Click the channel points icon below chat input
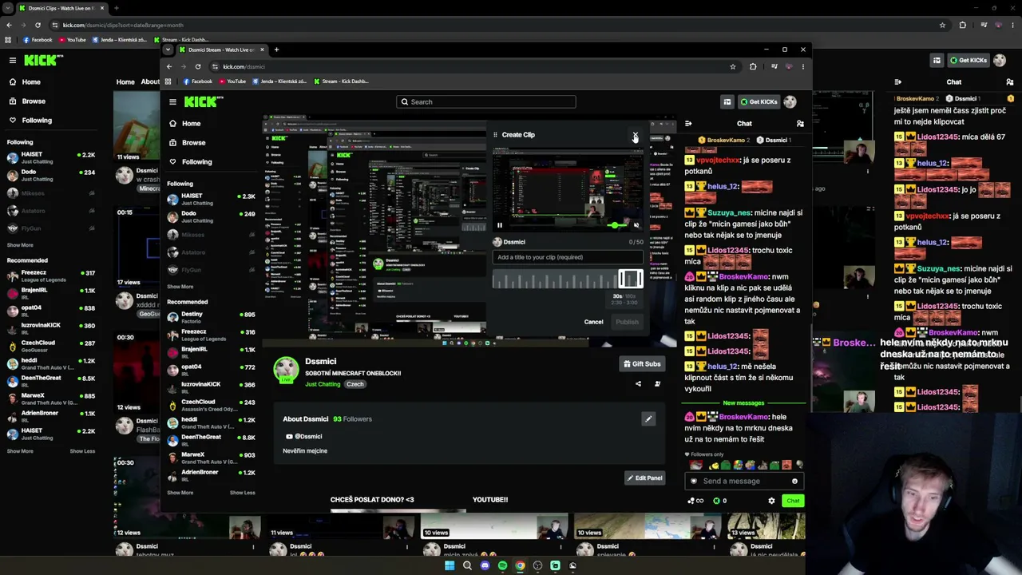1022x575 pixels. click(x=695, y=501)
